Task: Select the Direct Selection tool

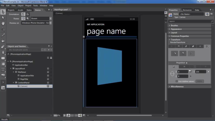Action: coord(3,18)
